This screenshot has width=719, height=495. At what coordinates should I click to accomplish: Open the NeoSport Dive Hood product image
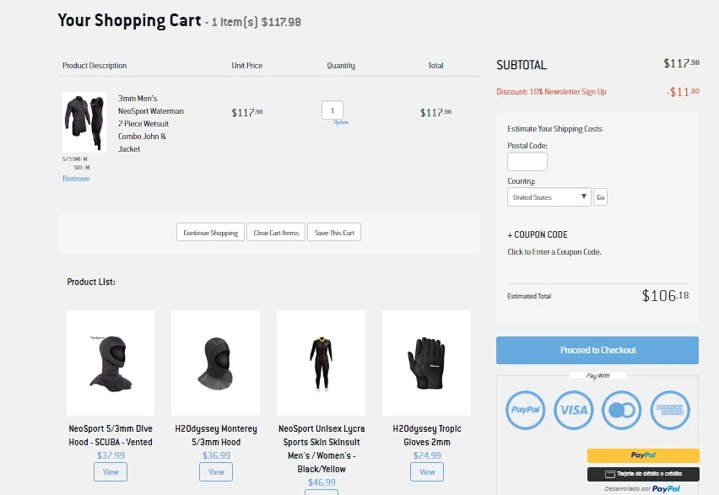tap(111, 363)
